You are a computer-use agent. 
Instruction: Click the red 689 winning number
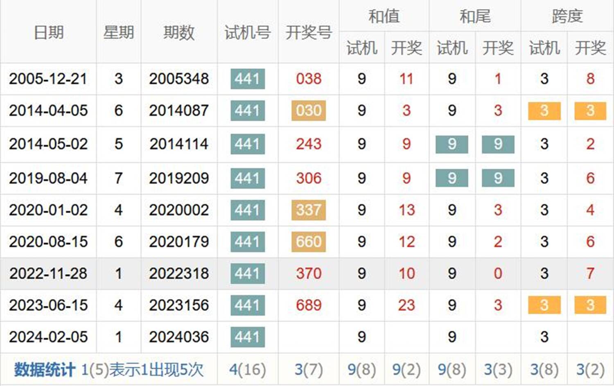coord(308,305)
